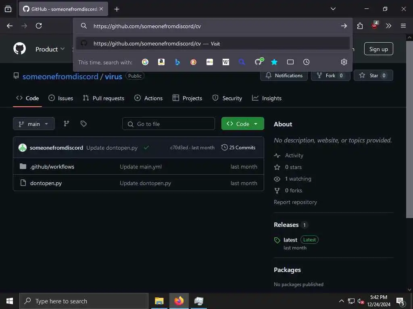413x309 pixels.
Task: Close the GitHub tab
Action: tap(101, 9)
